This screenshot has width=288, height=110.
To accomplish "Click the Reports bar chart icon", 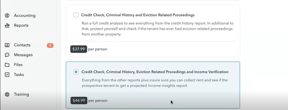I will click(7, 25).
